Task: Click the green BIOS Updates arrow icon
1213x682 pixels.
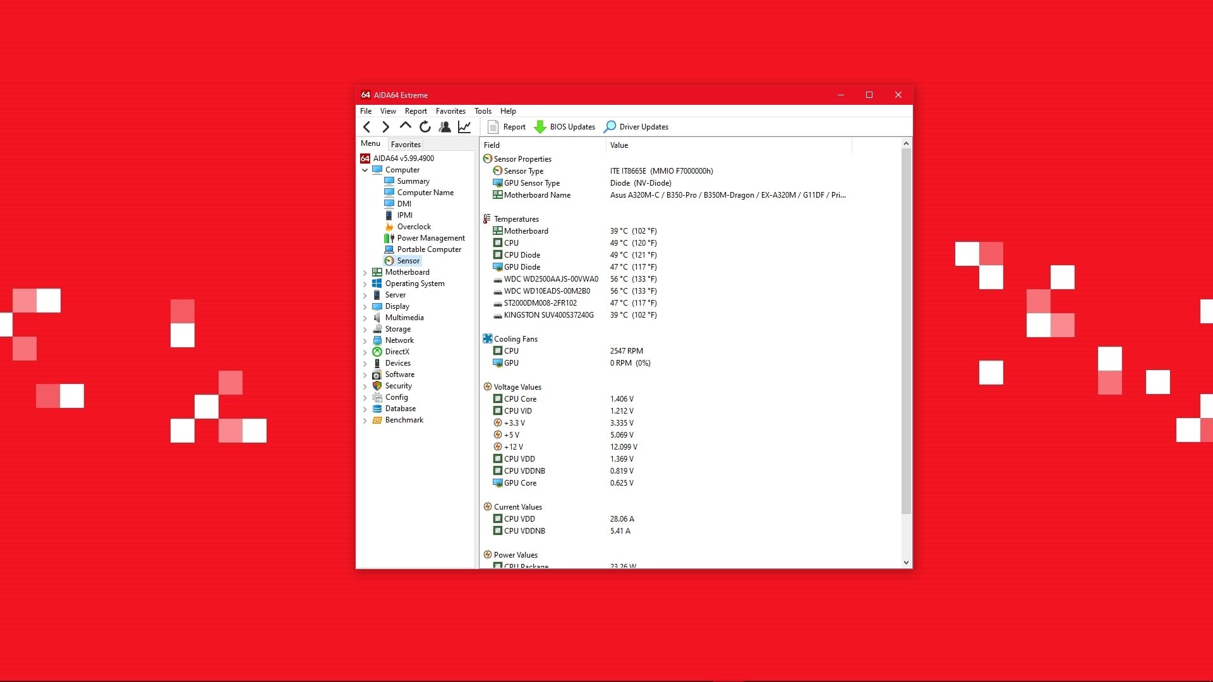Action: click(540, 127)
